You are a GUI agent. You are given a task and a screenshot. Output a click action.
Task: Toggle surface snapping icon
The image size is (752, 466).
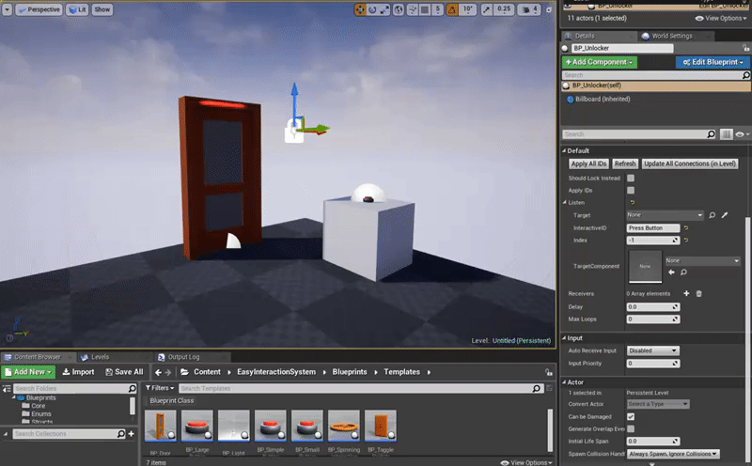point(412,9)
